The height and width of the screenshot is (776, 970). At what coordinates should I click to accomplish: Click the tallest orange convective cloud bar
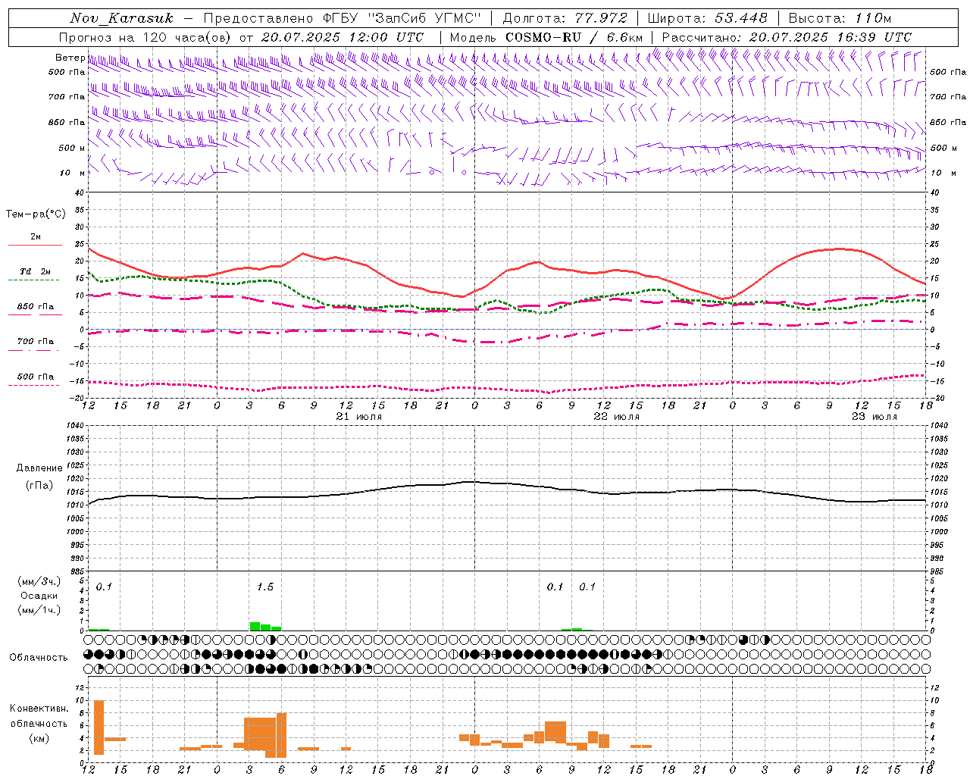point(99,727)
